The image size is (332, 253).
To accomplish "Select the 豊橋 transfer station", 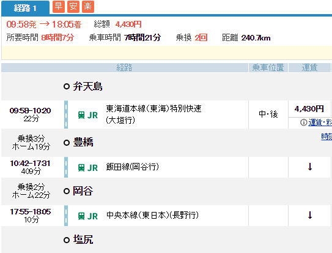I will [83, 142].
